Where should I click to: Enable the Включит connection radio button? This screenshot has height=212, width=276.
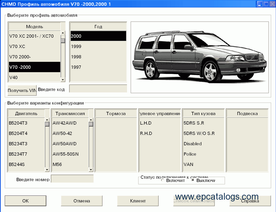click(163, 180)
